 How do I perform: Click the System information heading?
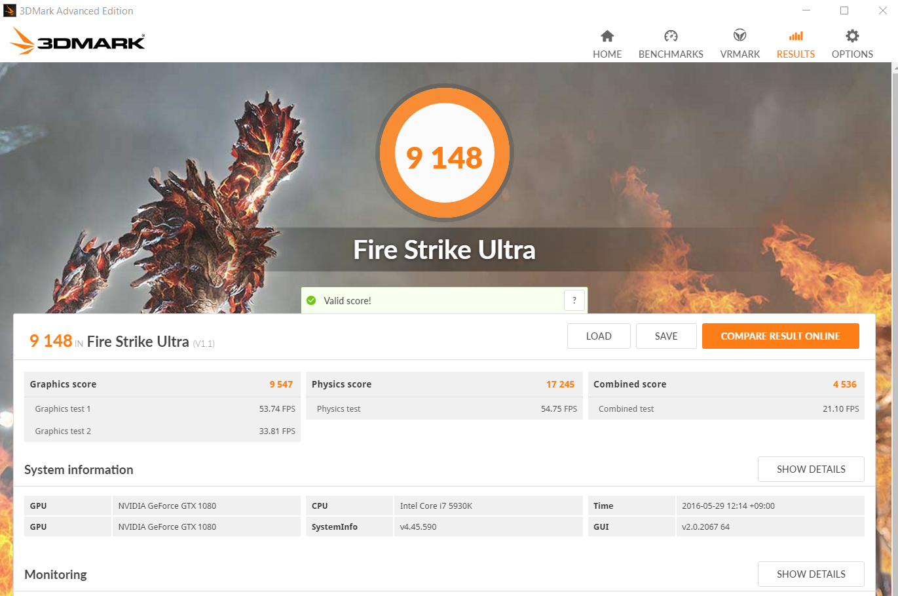(79, 469)
